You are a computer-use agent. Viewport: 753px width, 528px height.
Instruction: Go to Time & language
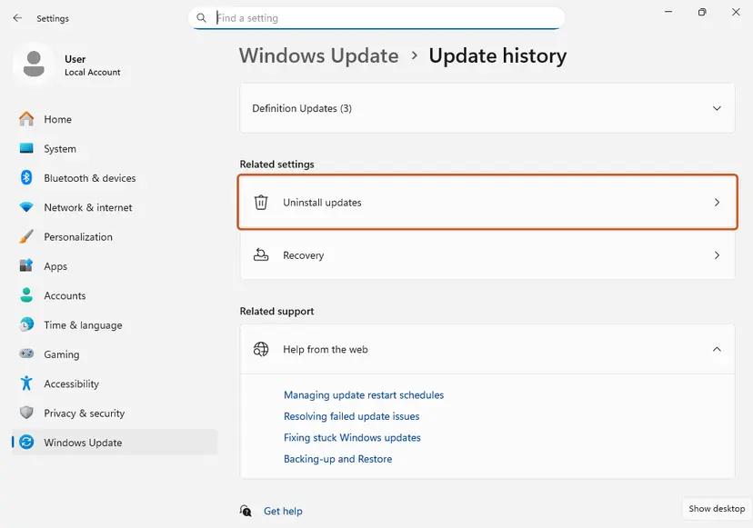115,324
